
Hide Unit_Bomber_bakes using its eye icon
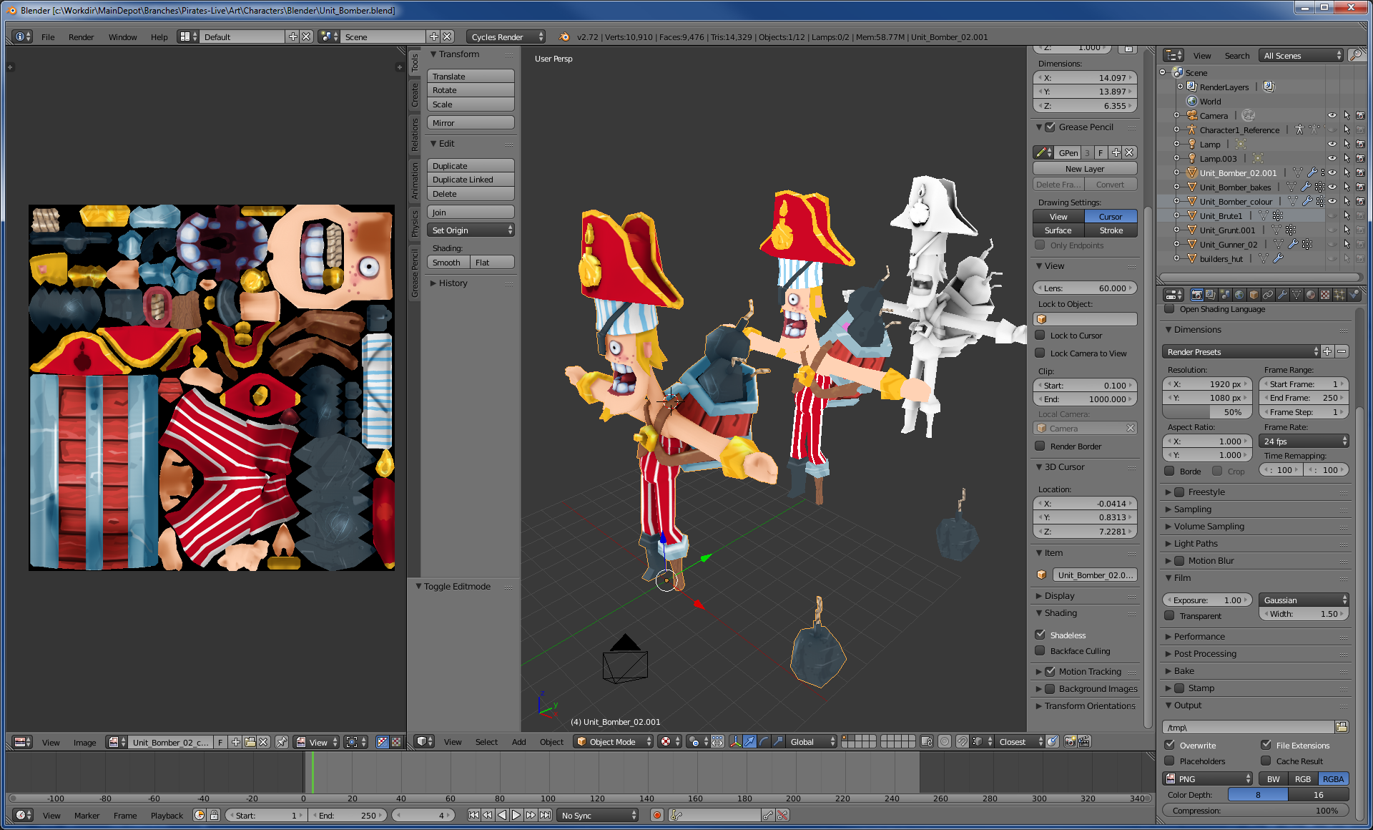1332,187
